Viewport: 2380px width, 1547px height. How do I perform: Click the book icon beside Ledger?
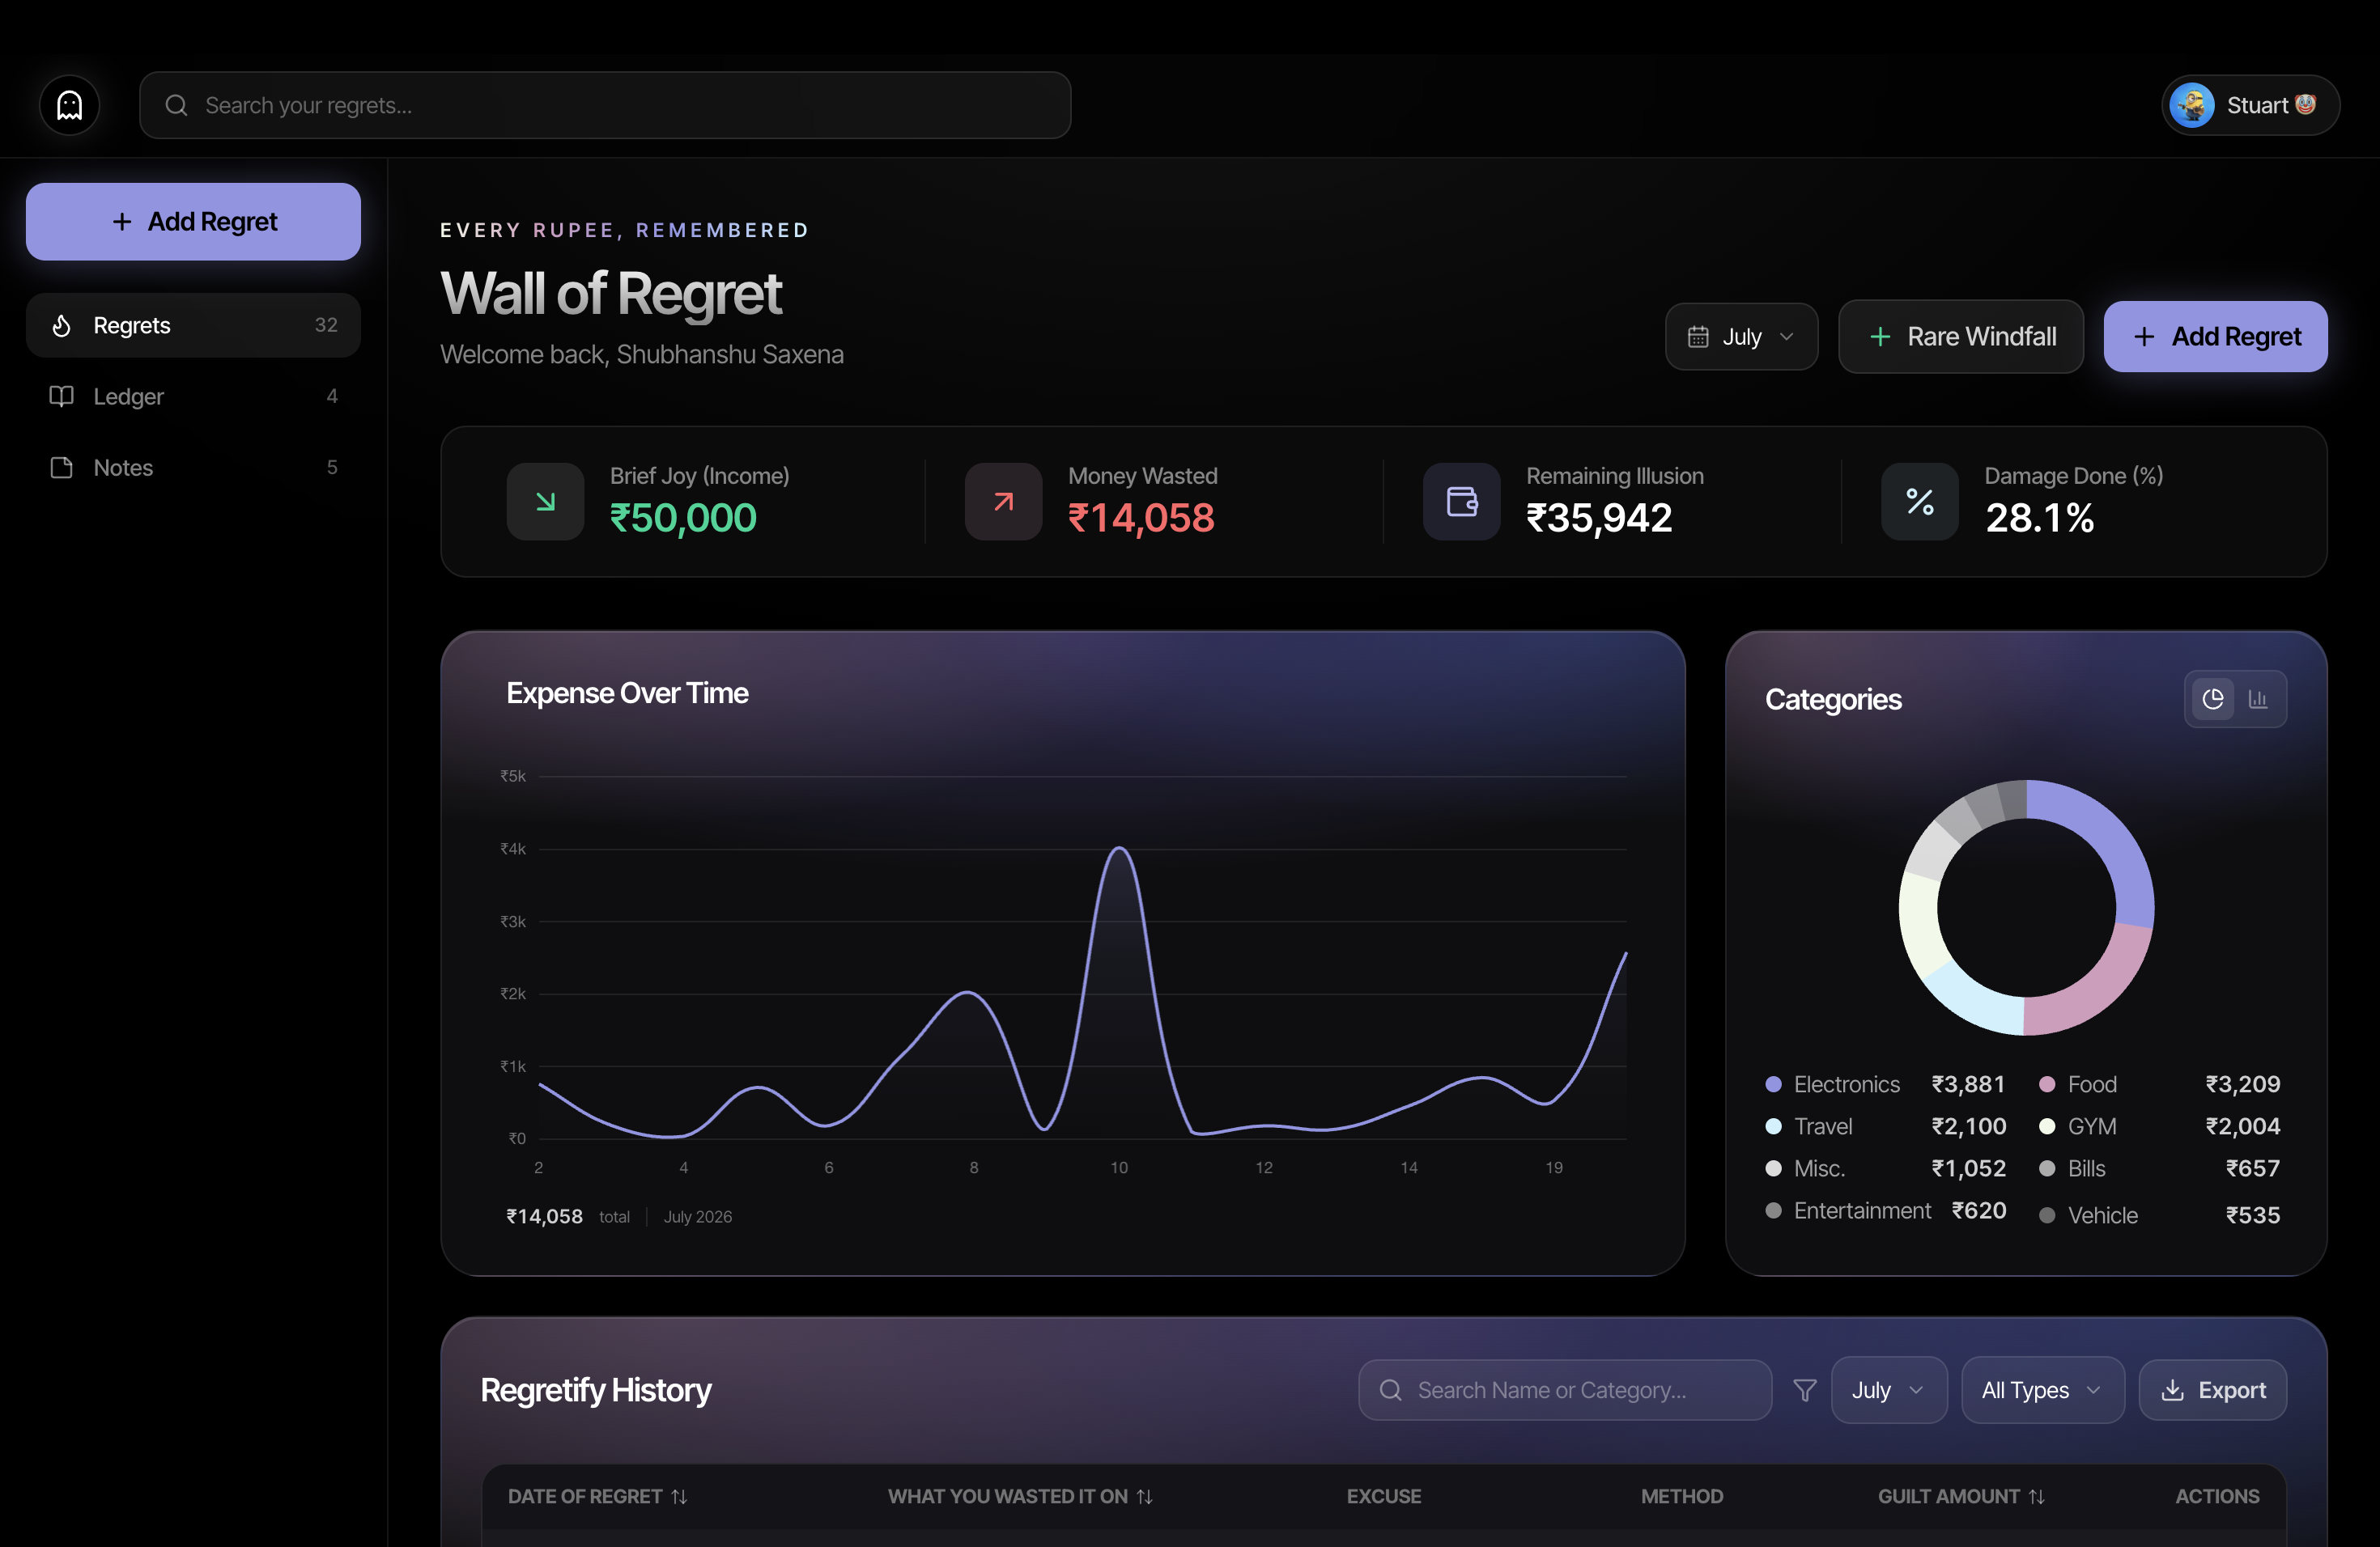[x=61, y=396]
